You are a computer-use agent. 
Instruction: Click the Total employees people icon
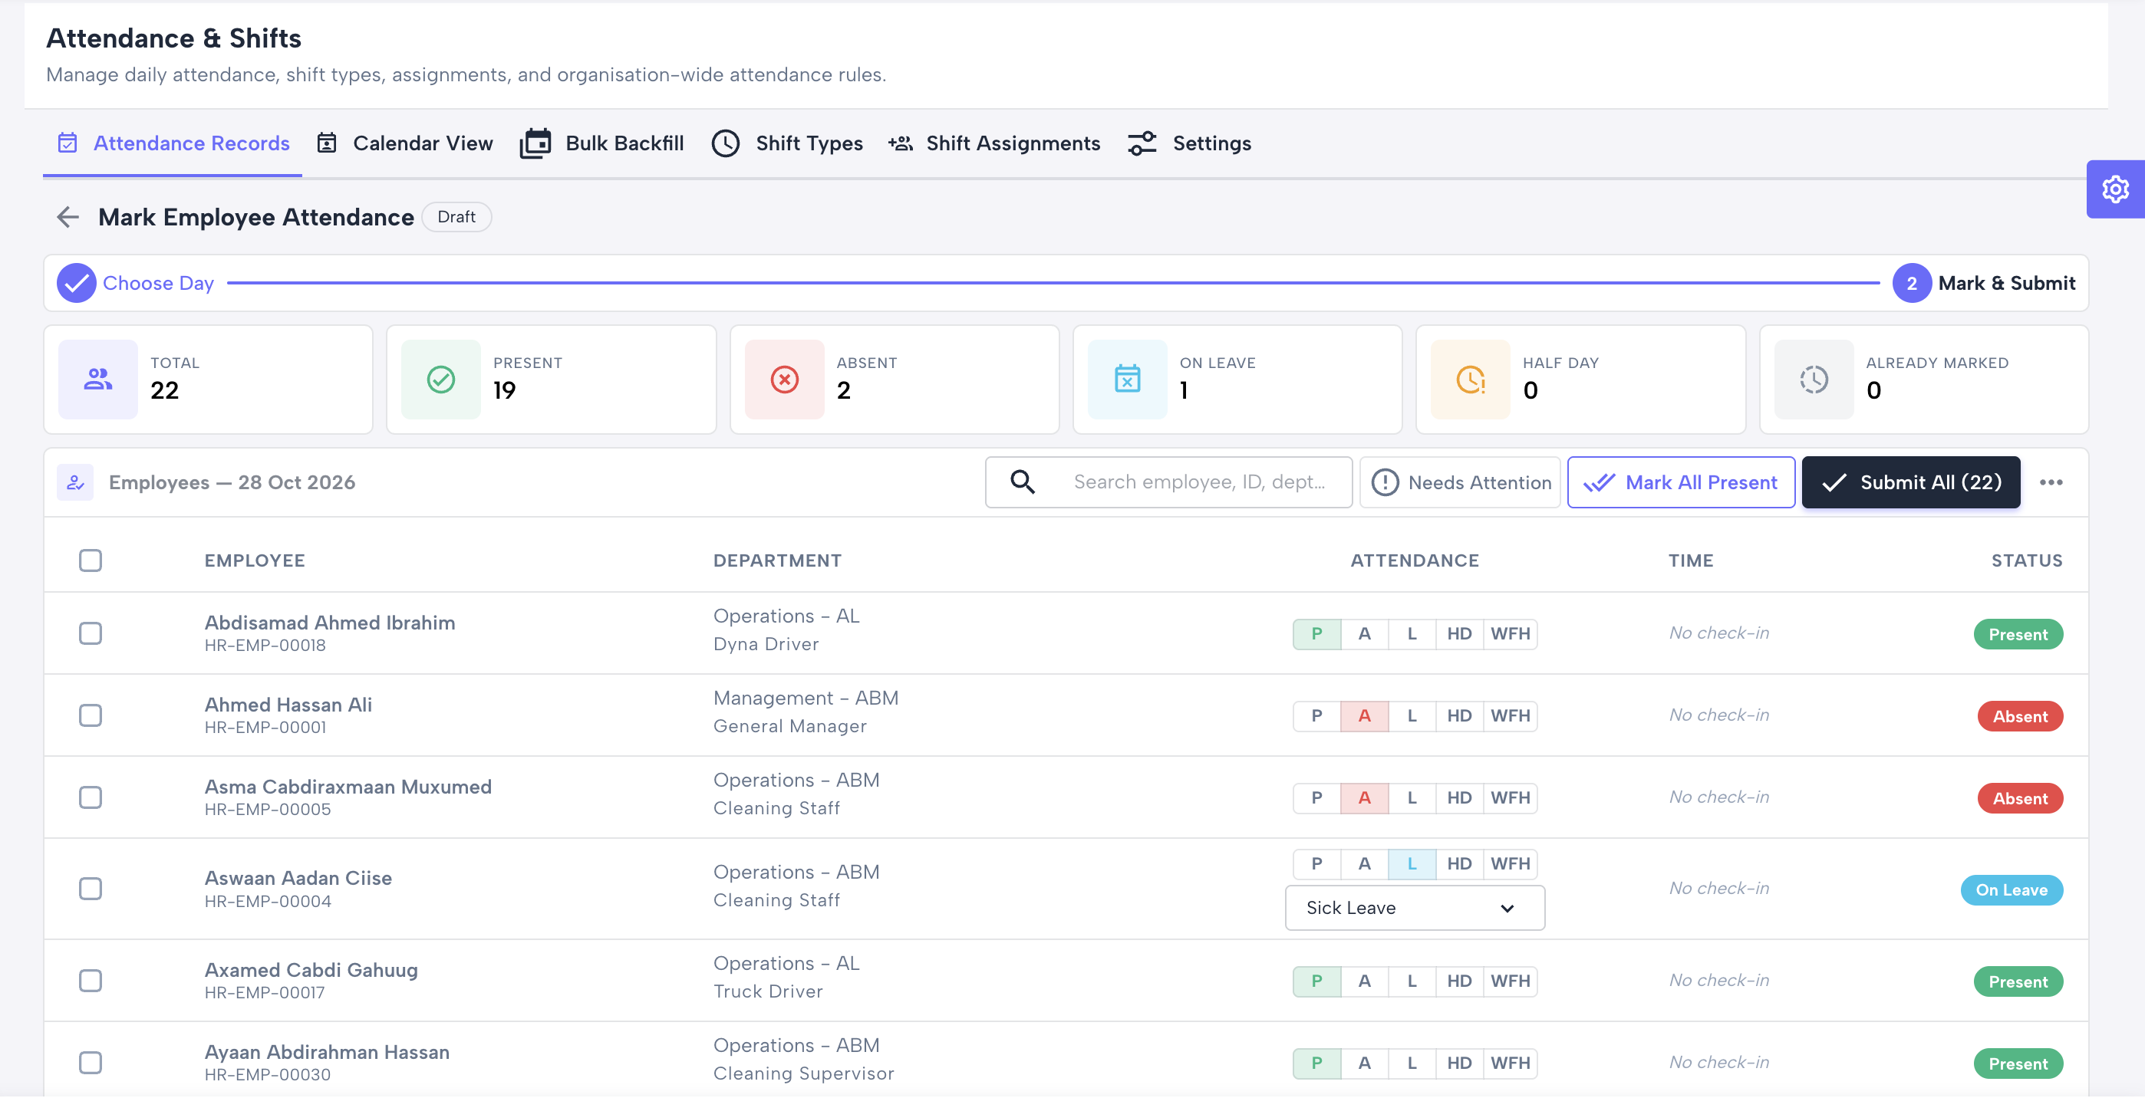98,380
